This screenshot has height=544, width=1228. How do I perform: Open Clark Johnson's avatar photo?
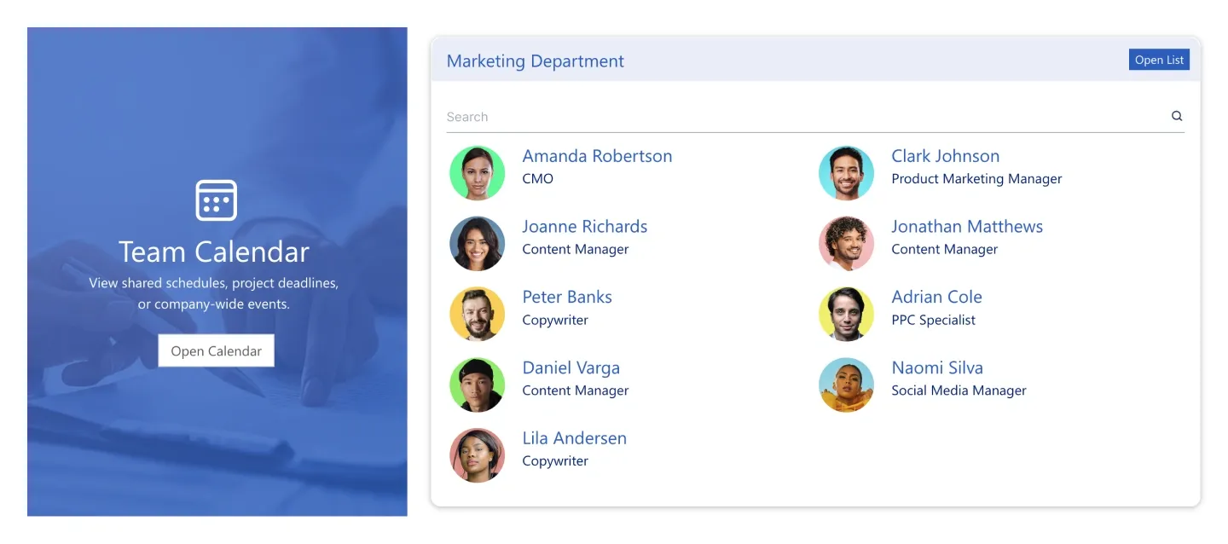847,173
